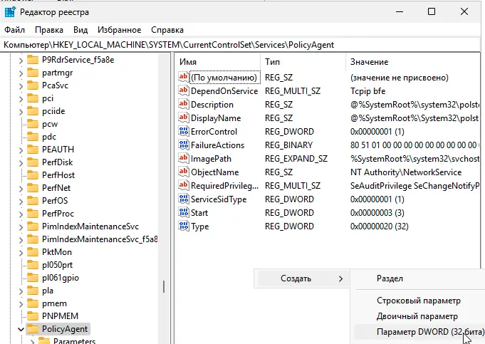Expand the PerfOS key chevron
Screen dimensions: 485x344
20,199
